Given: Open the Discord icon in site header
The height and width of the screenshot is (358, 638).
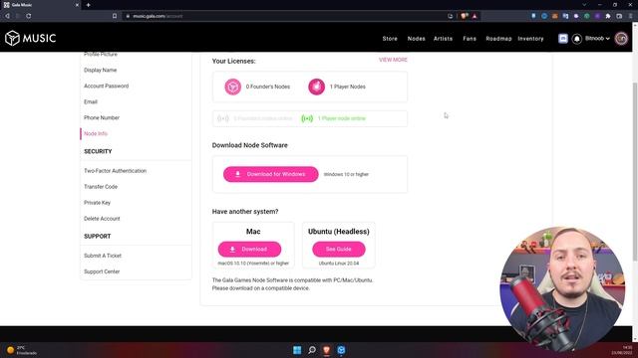Looking at the screenshot, I should pyautogui.click(x=562, y=39).
